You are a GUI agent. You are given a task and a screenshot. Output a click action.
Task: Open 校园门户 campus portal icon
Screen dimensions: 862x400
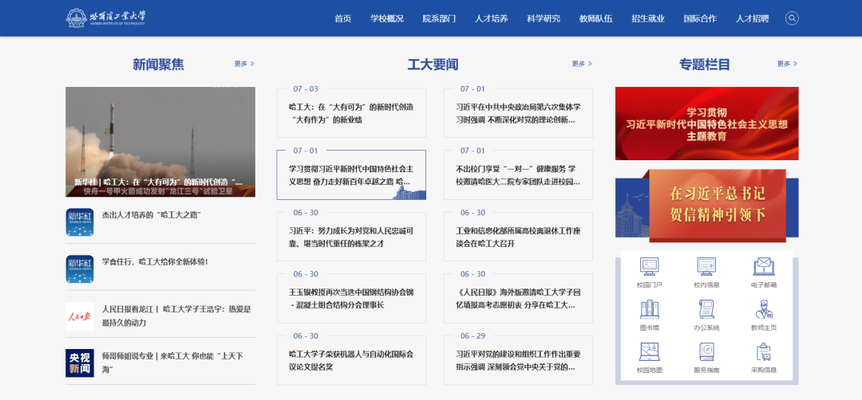click(649, 267)
